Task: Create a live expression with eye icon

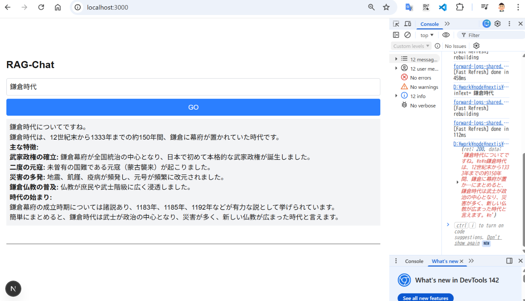Action: (x=446, y=35)
